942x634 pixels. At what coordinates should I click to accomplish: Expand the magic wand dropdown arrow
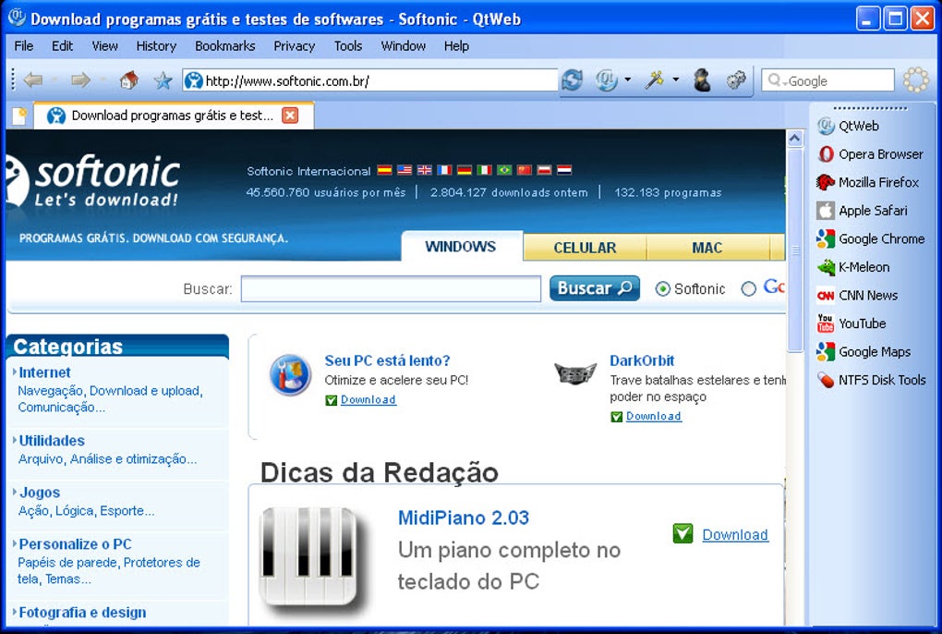pos(674,79)
